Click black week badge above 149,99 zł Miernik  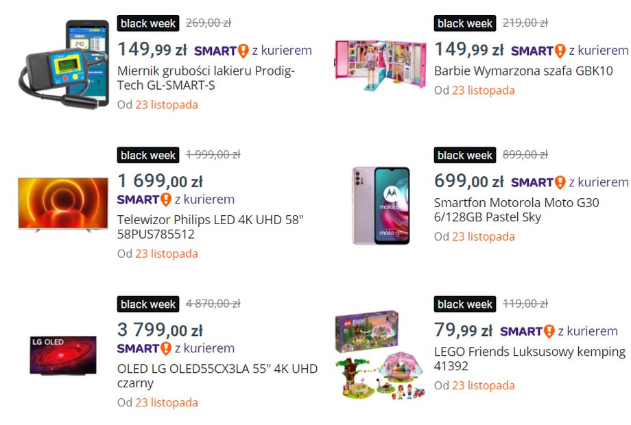click(x=148, y=23)
